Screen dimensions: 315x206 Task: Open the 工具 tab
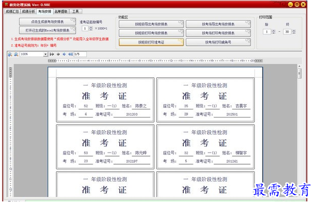[x=75, y=11]
